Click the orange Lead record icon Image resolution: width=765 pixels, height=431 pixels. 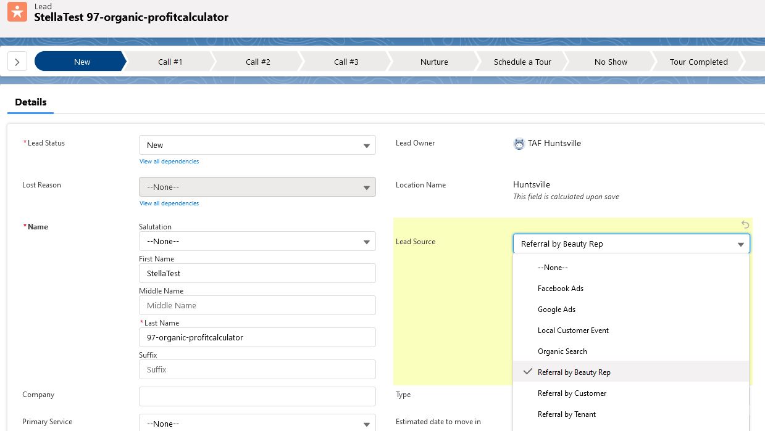[x=17, y=11]
